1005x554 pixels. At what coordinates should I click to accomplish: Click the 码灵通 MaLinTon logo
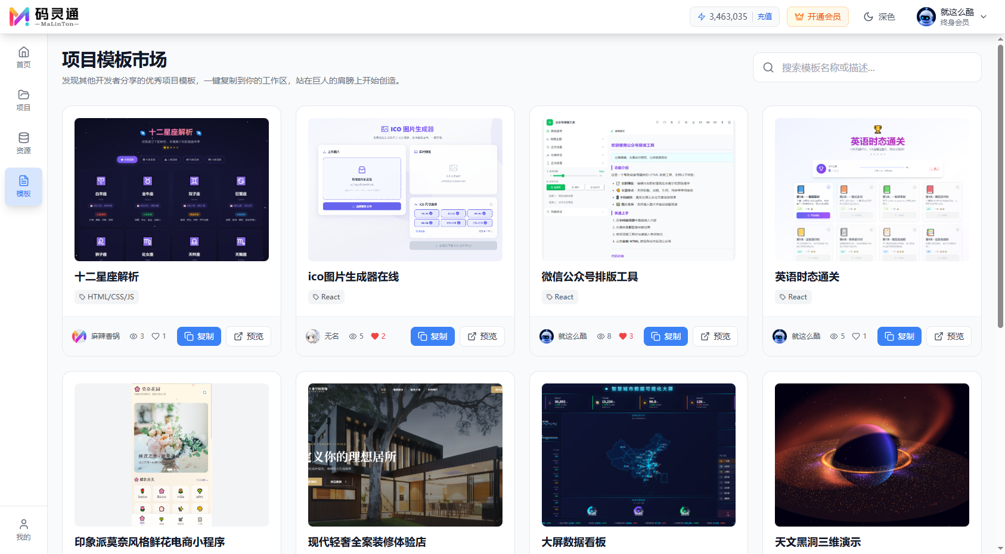(x=44, y=17)
